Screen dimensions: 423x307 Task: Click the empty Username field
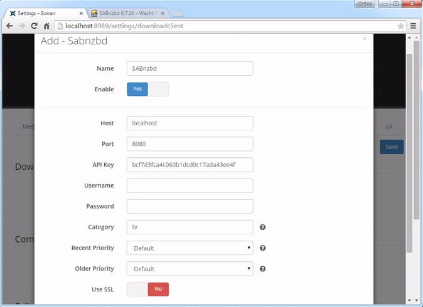[190, 185]
